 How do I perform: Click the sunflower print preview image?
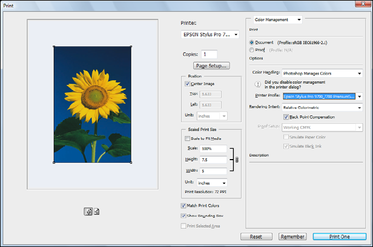coord(93,104)
